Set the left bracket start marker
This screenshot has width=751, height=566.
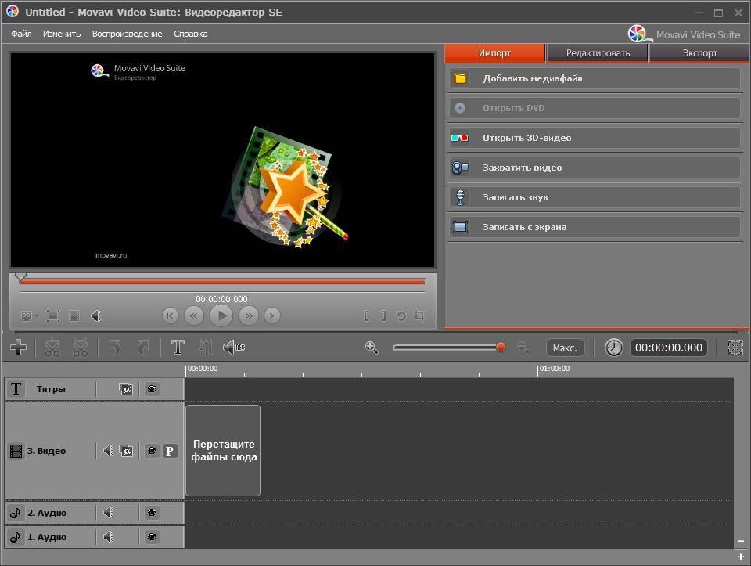click(x=366, y=315)
